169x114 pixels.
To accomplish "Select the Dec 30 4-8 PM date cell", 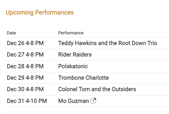I will point(25,89).
